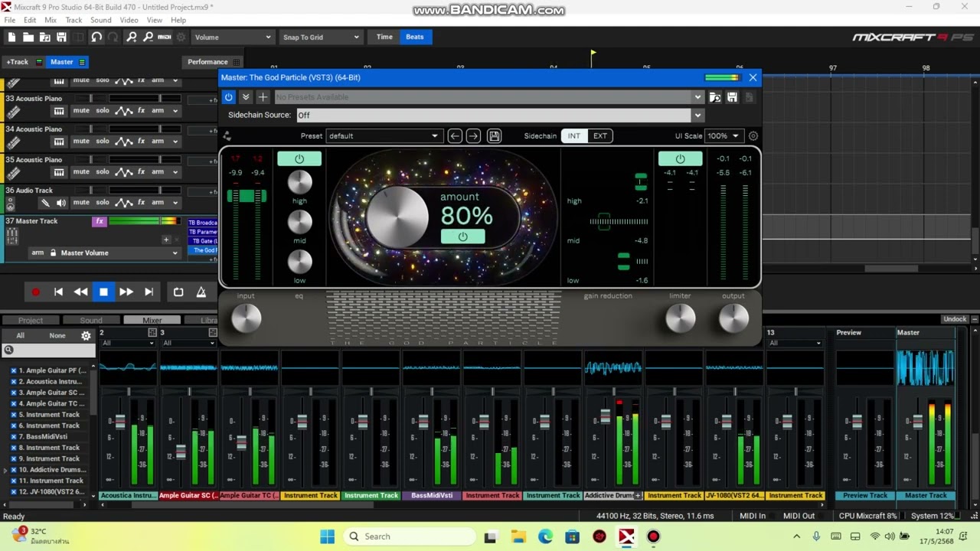Viewport: 980px width, 551px height.
Task: Open the God Particle settings gear
Action: click(x=753, y=136)
